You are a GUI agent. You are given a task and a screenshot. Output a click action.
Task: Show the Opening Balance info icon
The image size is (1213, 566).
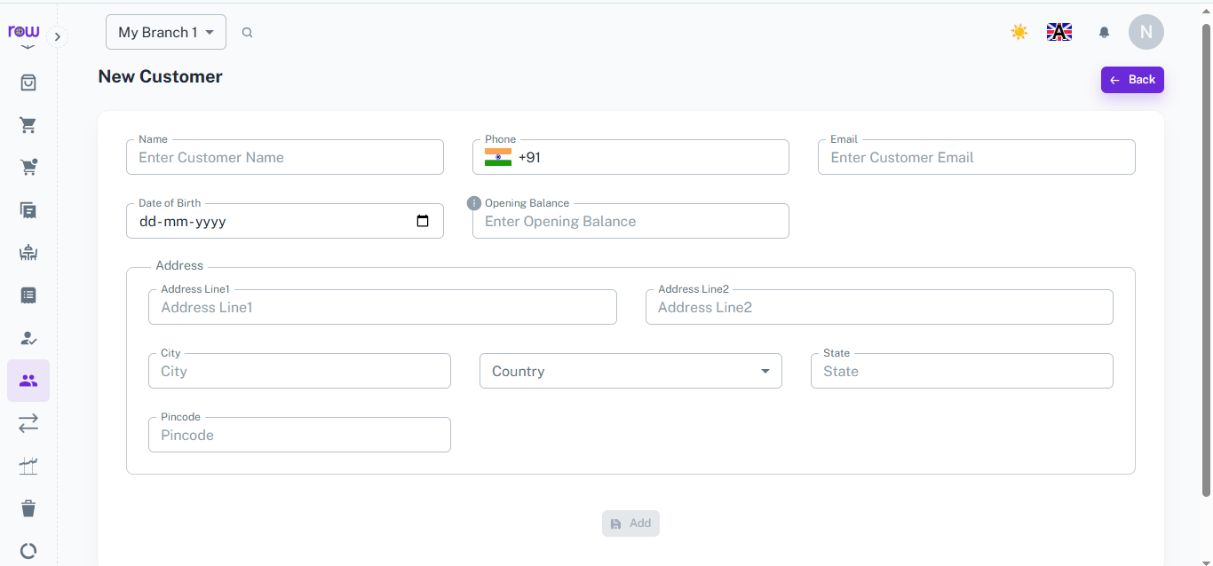pyautogui.click(x=474, y=203)
